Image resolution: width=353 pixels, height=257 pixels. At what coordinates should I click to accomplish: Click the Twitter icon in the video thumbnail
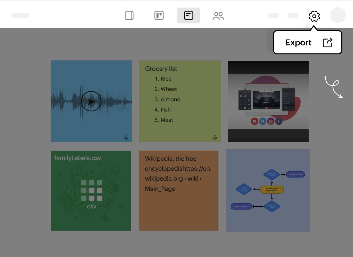click(x=263, y=121)
